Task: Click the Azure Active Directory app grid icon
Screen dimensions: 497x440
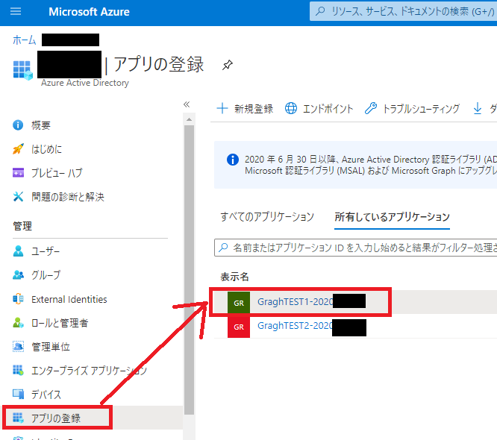Action: [22, 70]
